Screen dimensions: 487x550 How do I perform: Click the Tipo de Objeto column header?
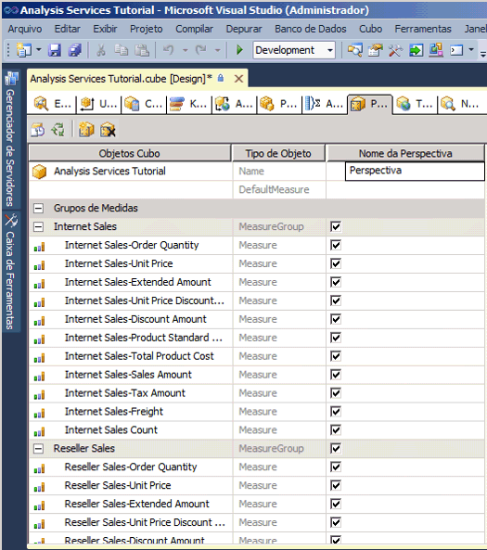(278, 153)
